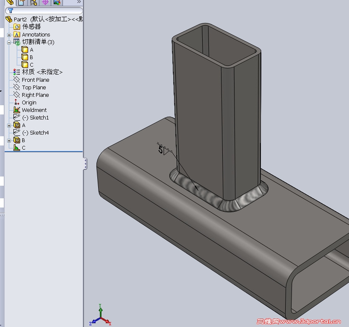This screenshot has height=327, width=349.
Task: Click cut list body B folder icon
Action: point(25,57)
